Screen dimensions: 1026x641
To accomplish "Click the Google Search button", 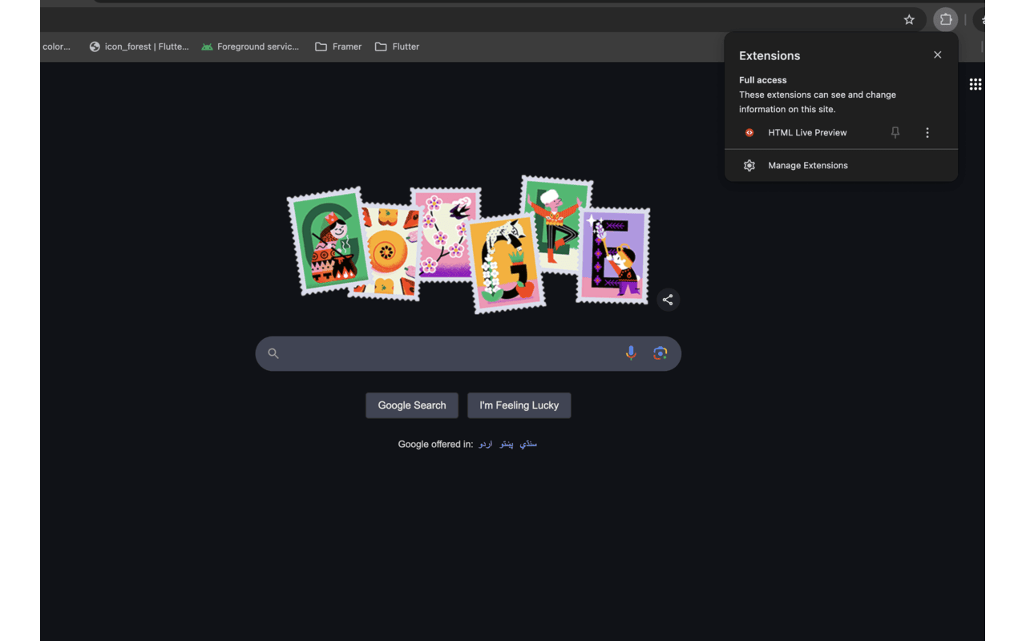I will tap(412, 405).
